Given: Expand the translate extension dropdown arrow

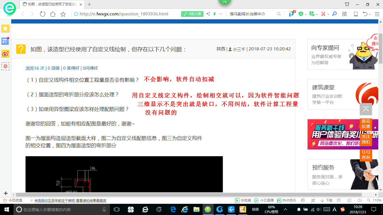Looking at the screenshot, I should (317, 14).
